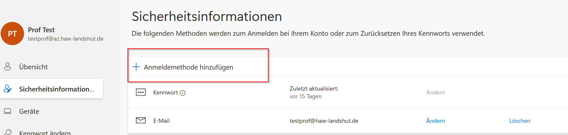
Task: Click Ändern link in the Kennwort row
Action: (435, 92)
